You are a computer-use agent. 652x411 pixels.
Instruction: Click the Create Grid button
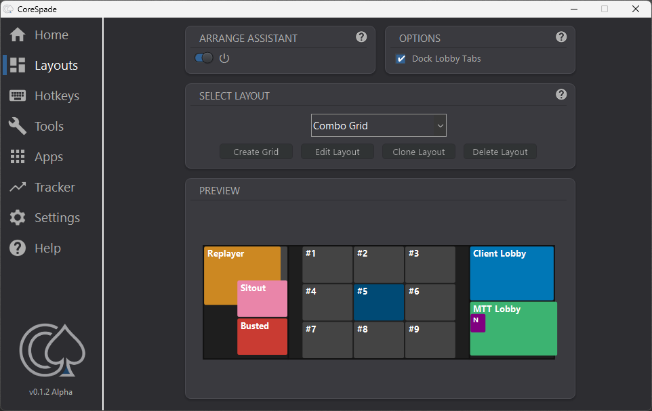point(256,152)
